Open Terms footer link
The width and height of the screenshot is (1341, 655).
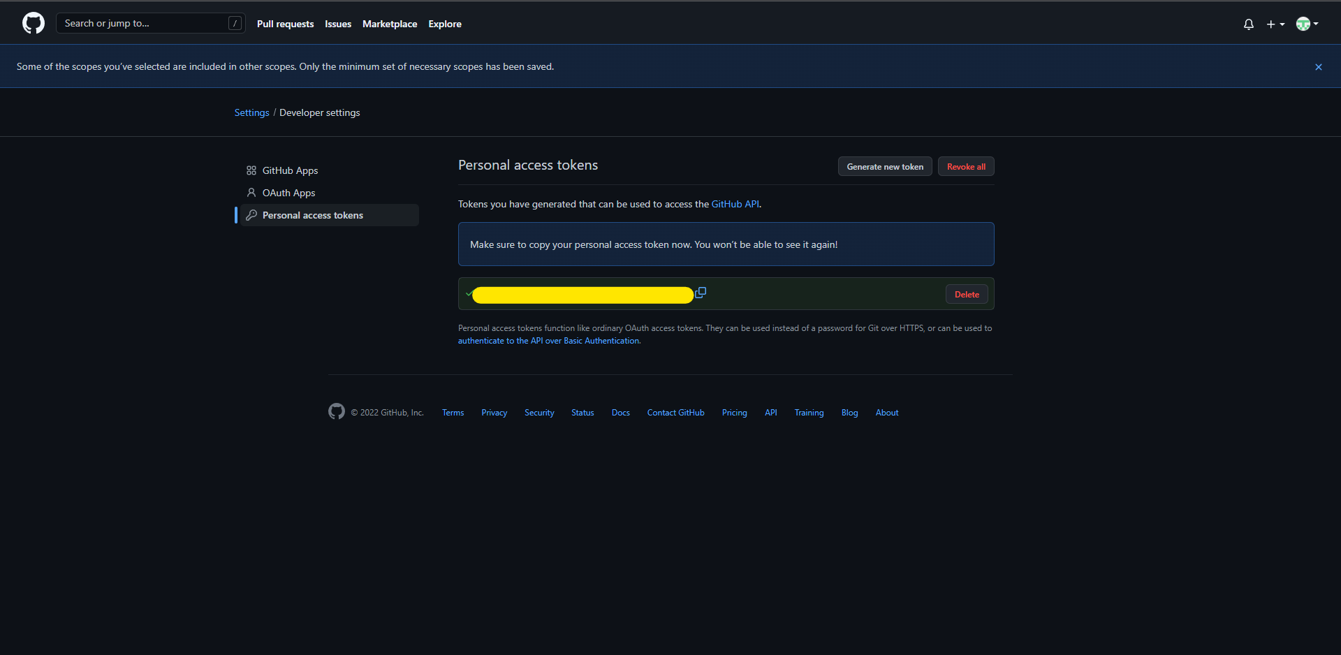pyautogui.click(x=453, y=413)
